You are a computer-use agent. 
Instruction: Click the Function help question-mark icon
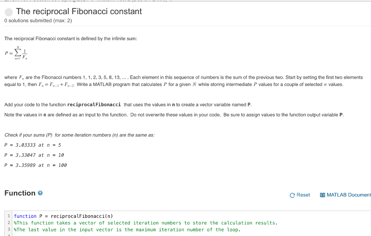(40, 193)
